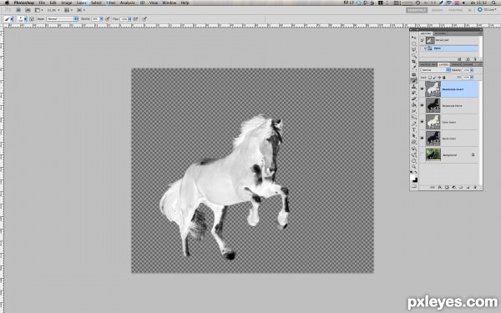The image size is (501, 313).
Task: Select the Background layer thumbnail
Action: pyautogui.click(x=433, y=154)
